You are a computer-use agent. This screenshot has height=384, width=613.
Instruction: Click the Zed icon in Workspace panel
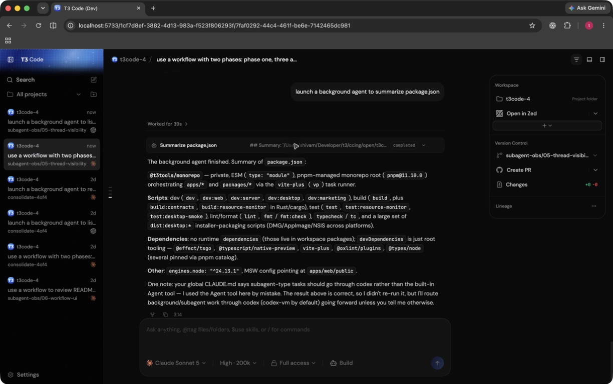pos(499,113)
